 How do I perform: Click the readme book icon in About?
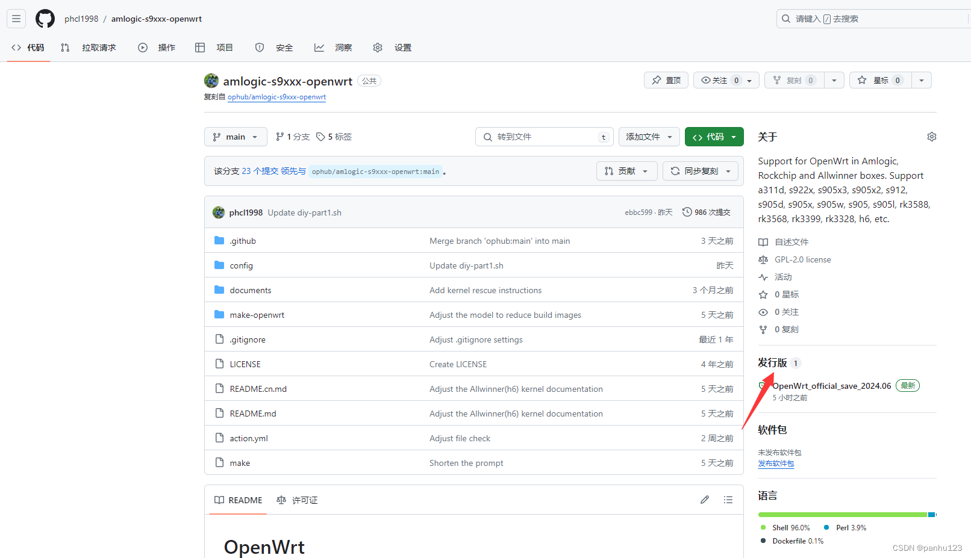(x=763, y=242)
